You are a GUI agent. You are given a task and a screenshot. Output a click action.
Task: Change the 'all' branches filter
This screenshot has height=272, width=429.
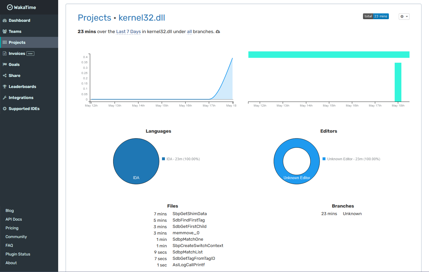point(189,32)
